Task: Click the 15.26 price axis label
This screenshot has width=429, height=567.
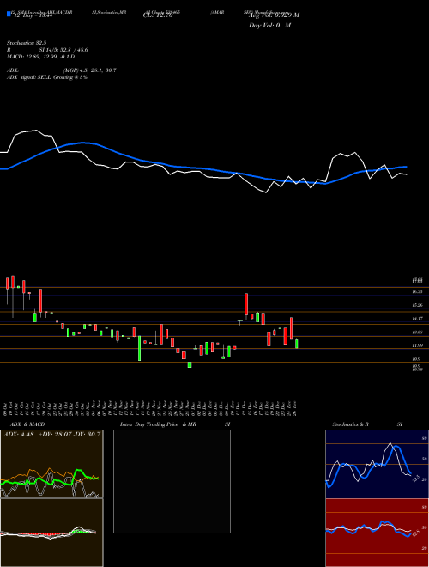Action: click(417, 305)
